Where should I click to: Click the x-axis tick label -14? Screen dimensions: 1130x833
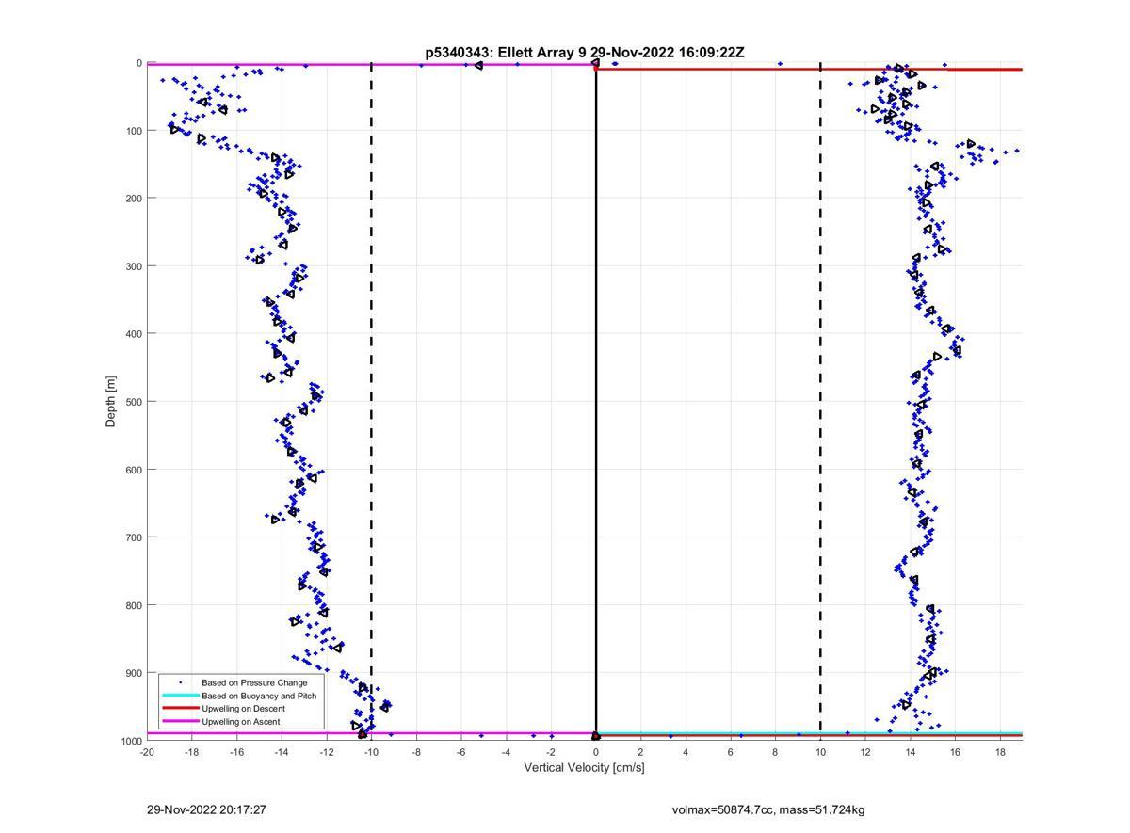(282, 752)
